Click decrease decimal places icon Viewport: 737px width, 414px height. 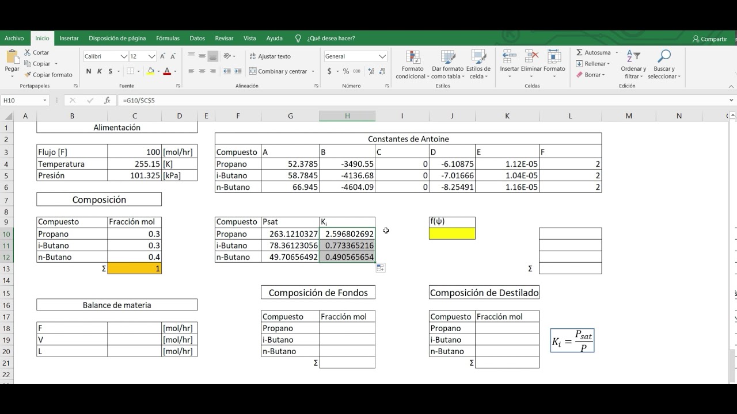pyautogui.click(x=381, y=71)
